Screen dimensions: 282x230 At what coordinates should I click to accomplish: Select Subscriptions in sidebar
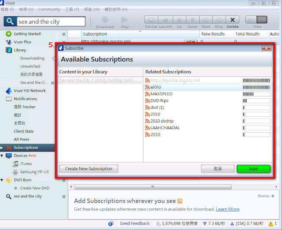pyautogui.click(x=26, y=148)
